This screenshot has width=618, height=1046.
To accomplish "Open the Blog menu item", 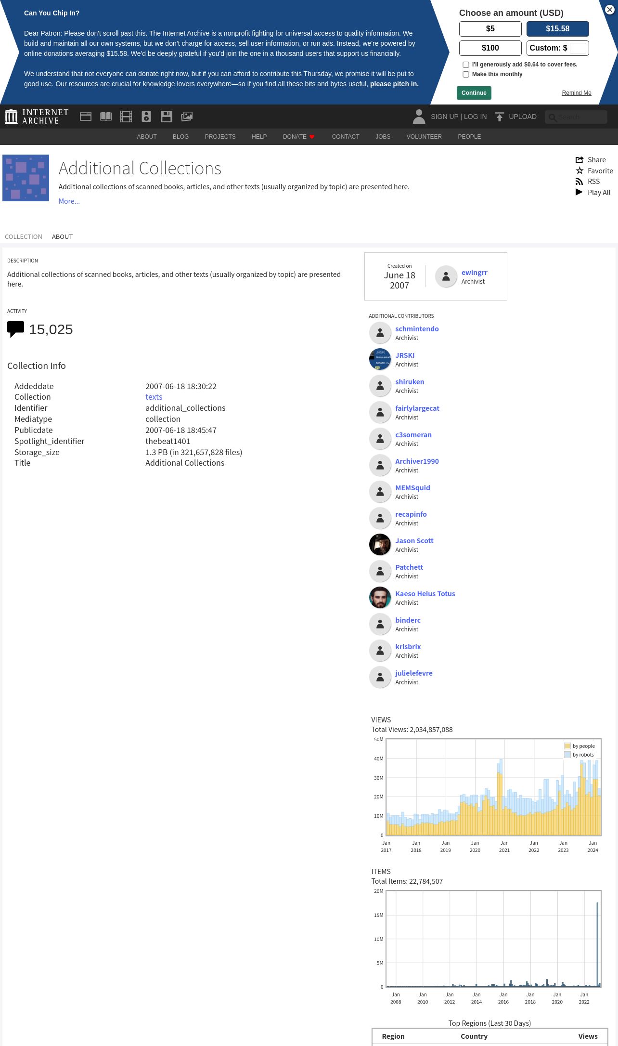I will click(x=180, y=137).
